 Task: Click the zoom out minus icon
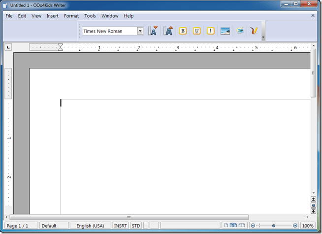coord(253,226)
